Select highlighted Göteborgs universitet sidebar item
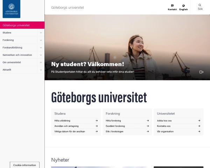This screenshot has height=168, width=210. [x=16, y=25]
